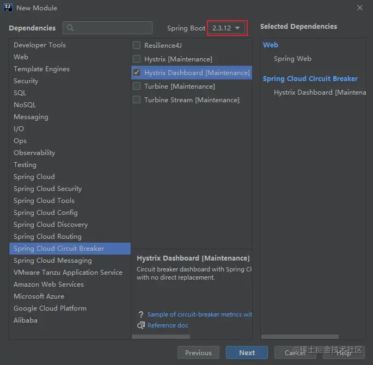
Task: Open the Observability category
Action: (x=70, y=152)
